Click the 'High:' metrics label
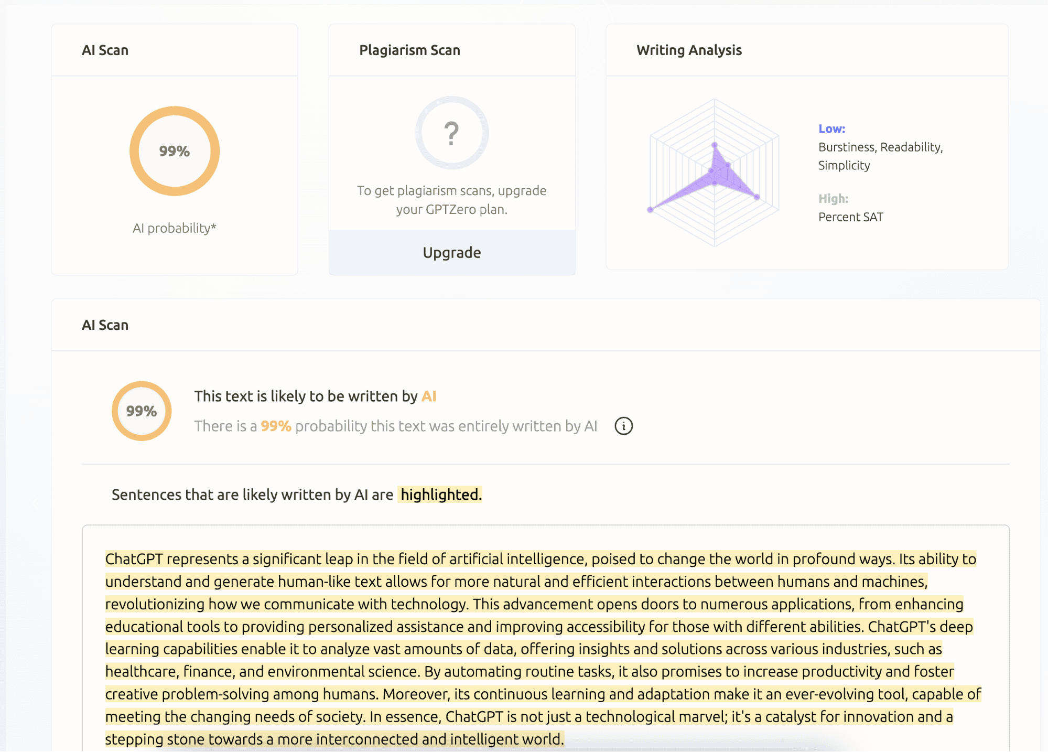The image size is (1048, 752). pos(833,199)
